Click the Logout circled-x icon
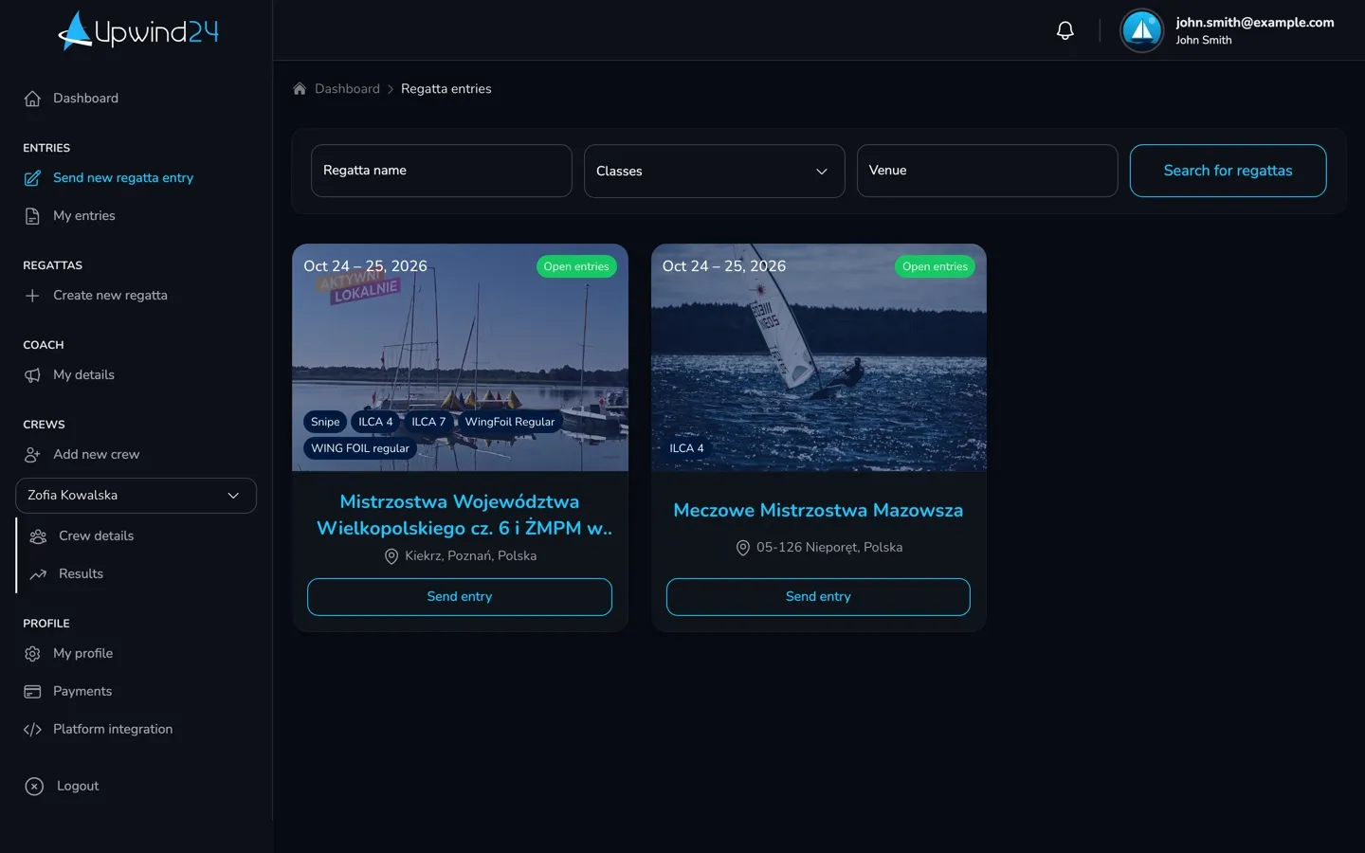This screenshot has width=1365, height=853. (x=34, y=787)
